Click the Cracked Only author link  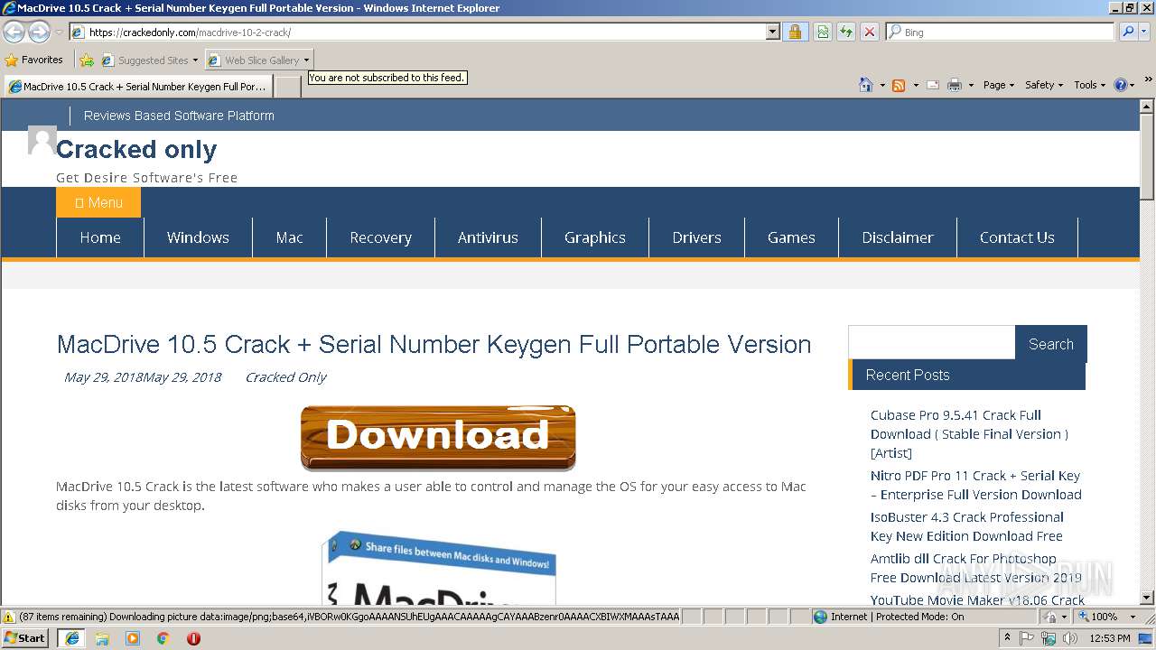285,377
